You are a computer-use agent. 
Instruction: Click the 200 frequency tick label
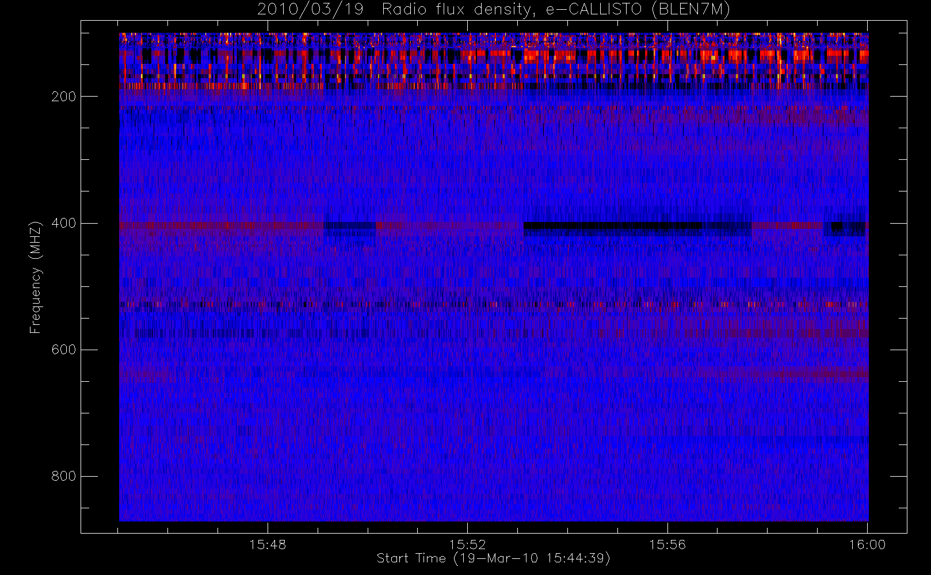click(x=63, y=97)
